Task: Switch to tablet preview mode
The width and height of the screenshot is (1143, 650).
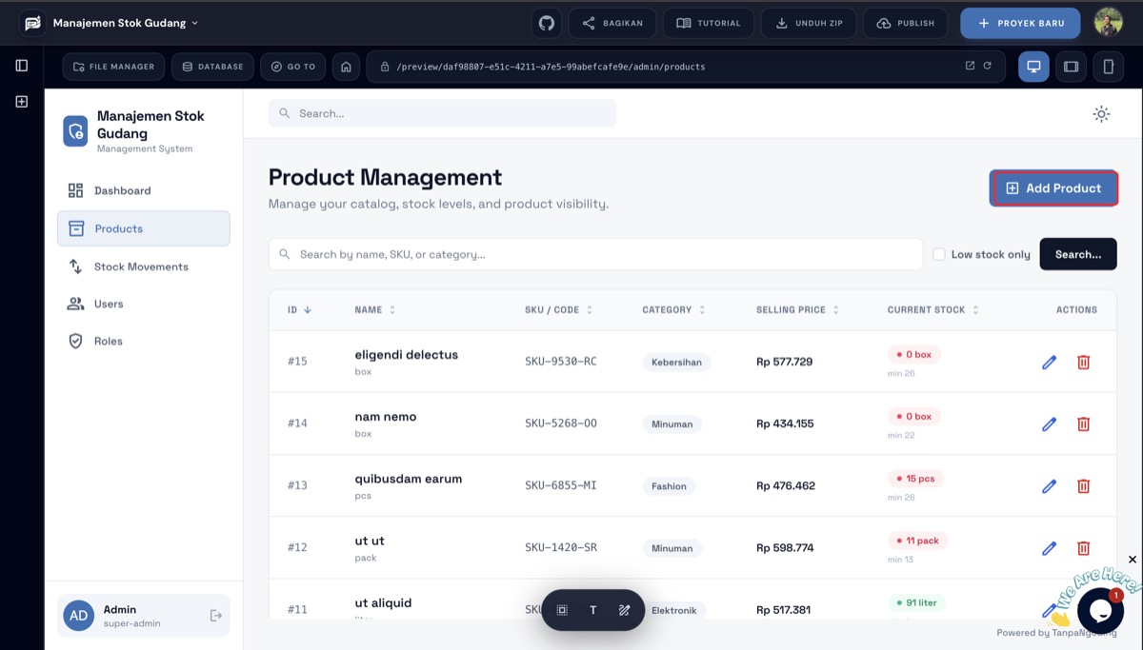Action: click(1072, 67)
